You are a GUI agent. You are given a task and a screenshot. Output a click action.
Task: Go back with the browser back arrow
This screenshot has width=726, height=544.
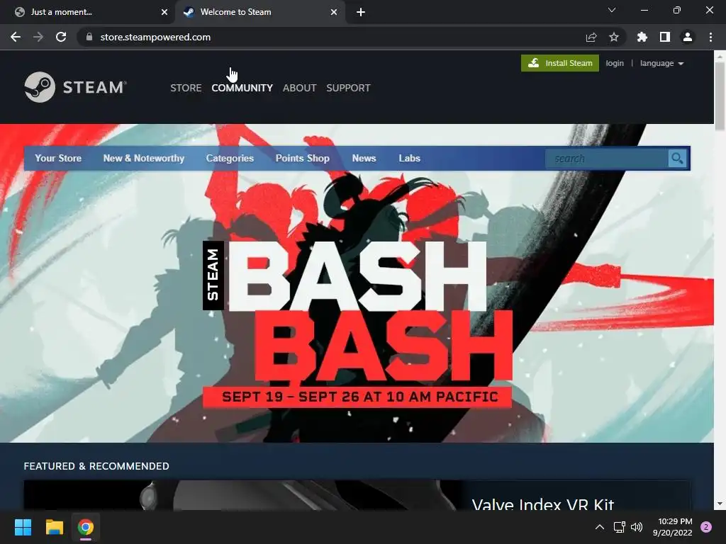[16, 37]
